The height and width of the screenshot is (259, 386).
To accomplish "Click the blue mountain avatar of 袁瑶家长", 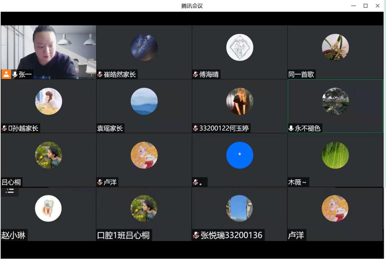I will tap(144, 101).
